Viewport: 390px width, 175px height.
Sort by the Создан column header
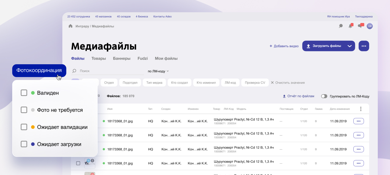point(166,109)
